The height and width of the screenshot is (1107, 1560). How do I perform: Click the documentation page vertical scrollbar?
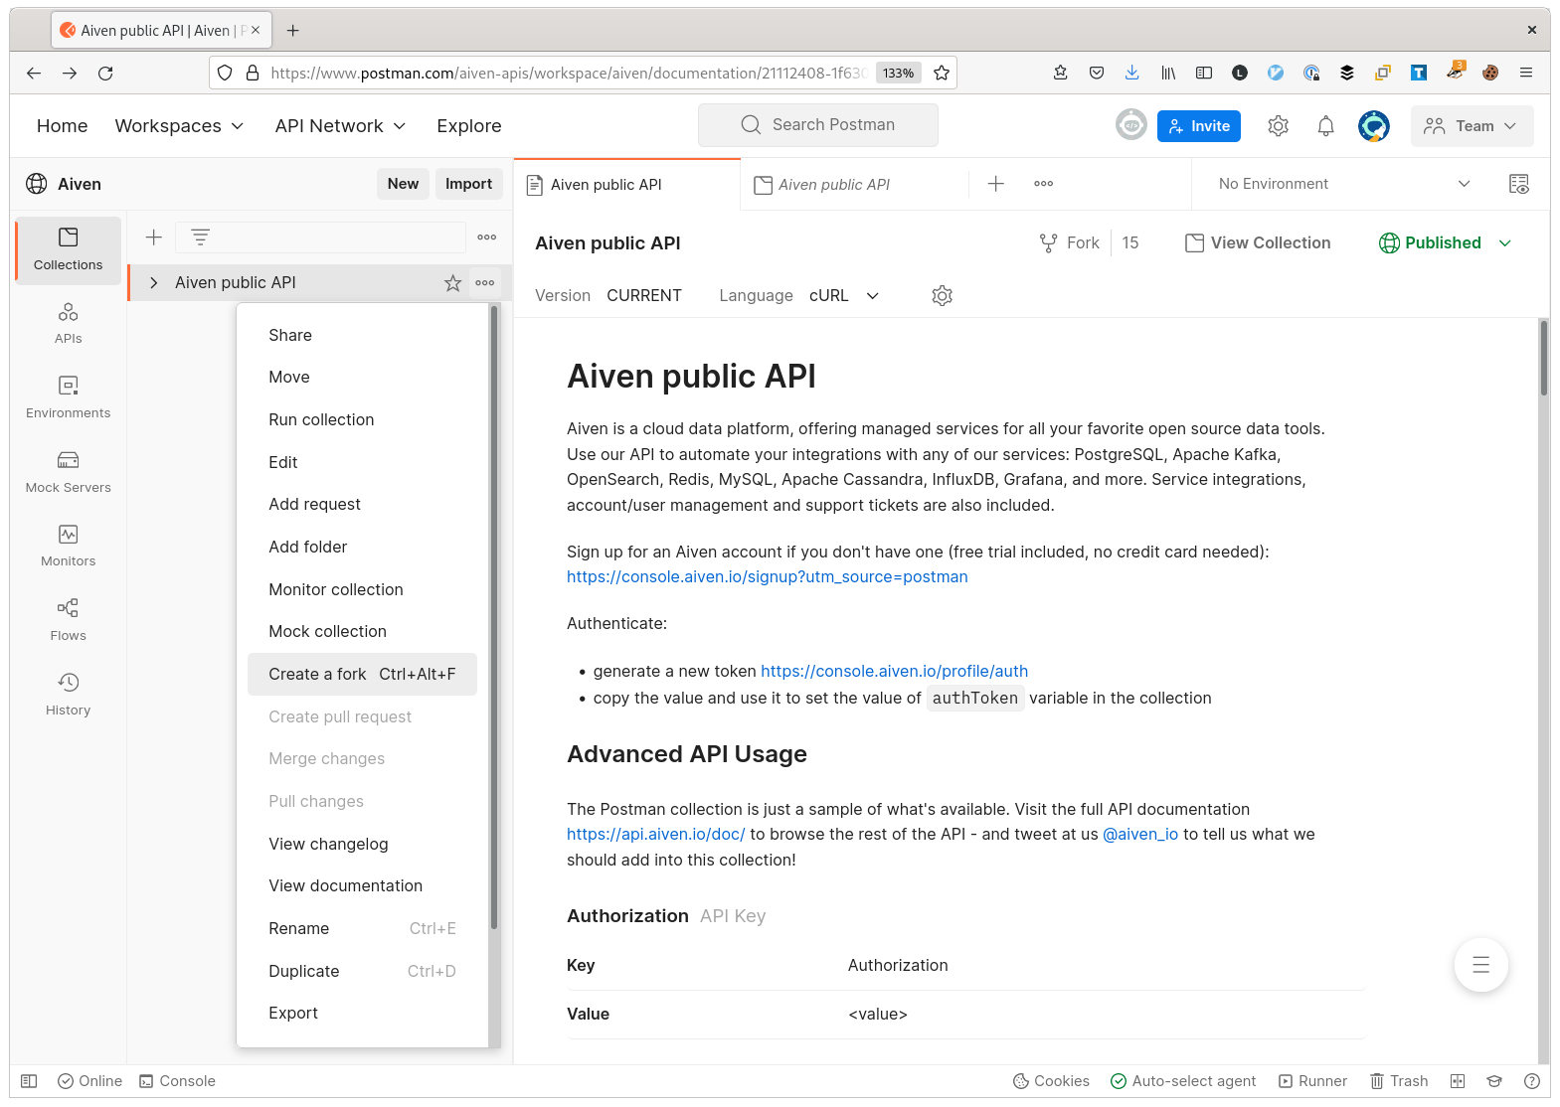[x=1543, y=358]
